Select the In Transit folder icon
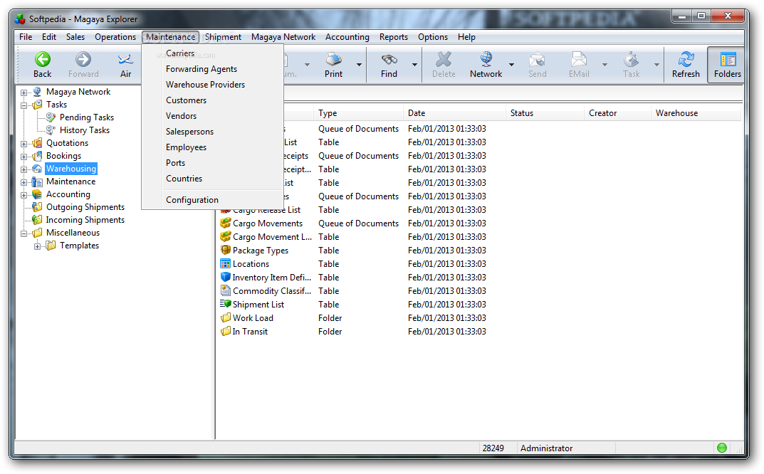 point(225,331)
